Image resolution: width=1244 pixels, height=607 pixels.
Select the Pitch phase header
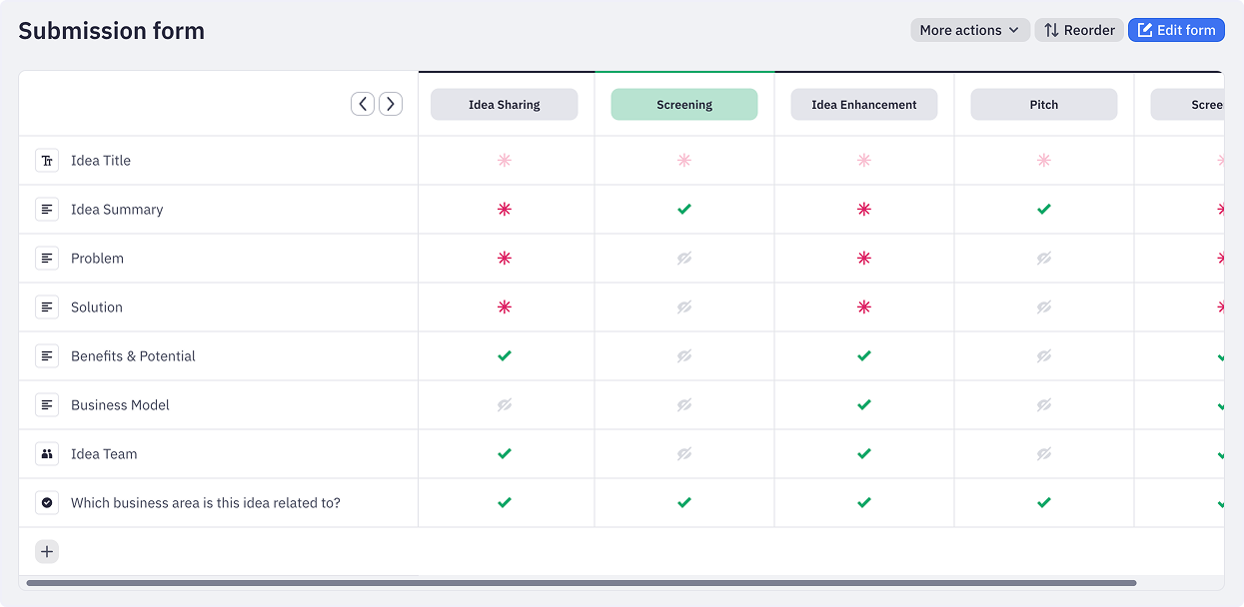(x=1044, y=105)
